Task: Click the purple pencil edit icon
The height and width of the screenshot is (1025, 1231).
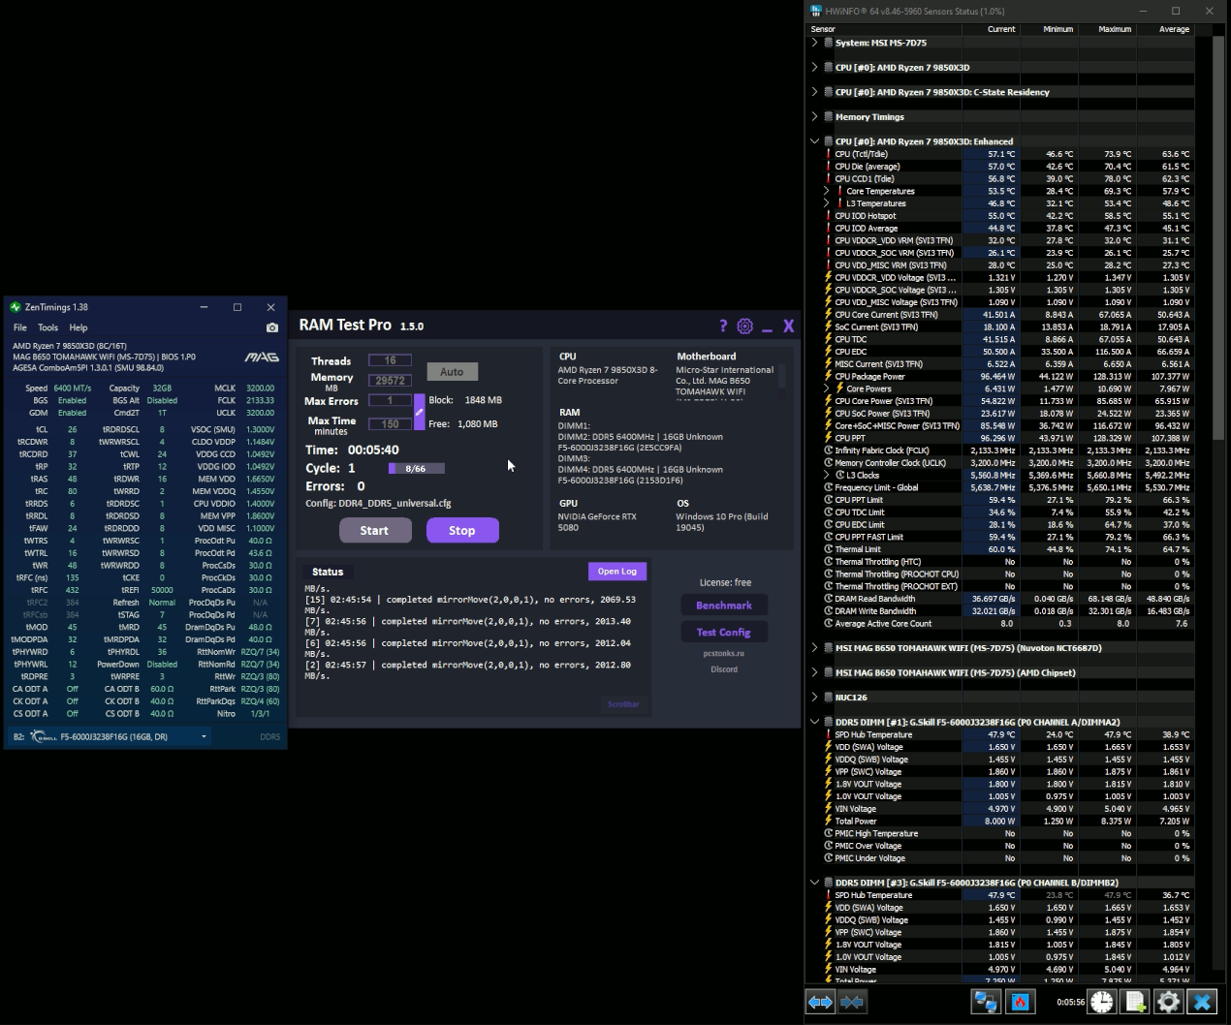Action: [x=420, y=412]
